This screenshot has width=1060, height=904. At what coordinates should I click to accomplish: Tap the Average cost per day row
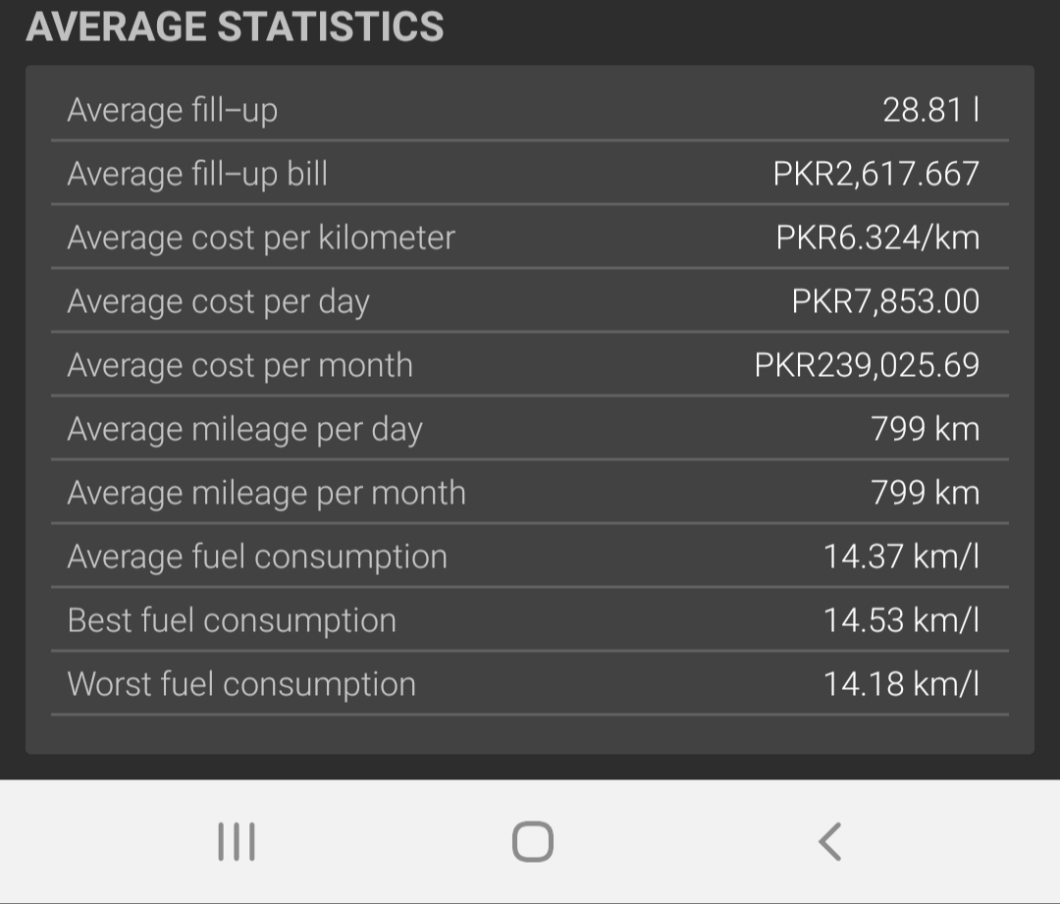point(530,301)
